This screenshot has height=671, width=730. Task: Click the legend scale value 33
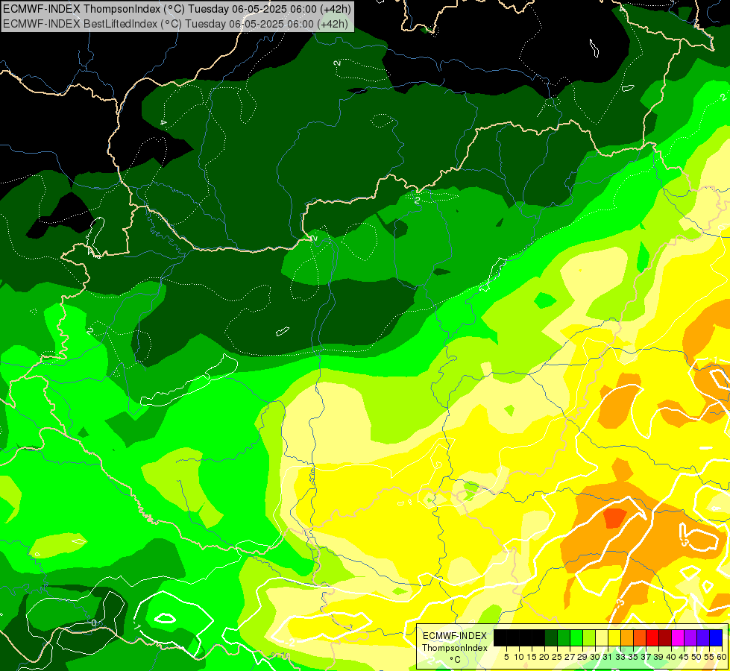[x=620, y=657]
